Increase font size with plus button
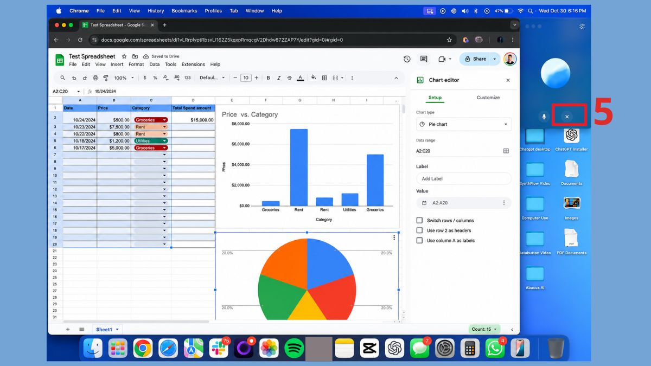The width and height of the screenshot is (651, 366). coord(257,78)
